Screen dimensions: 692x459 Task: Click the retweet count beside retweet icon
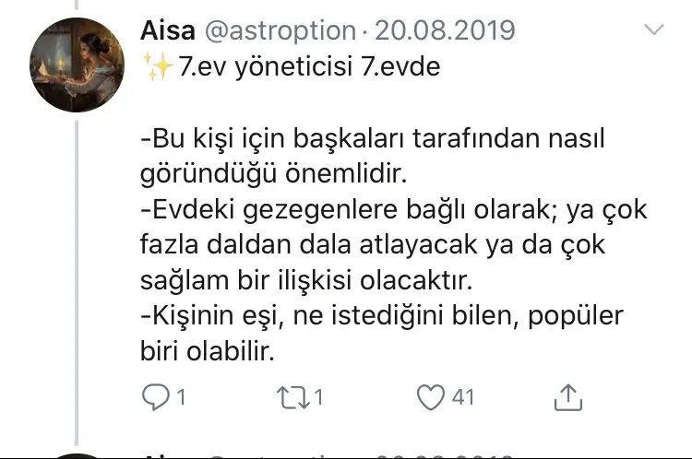[x=318, y=398]
